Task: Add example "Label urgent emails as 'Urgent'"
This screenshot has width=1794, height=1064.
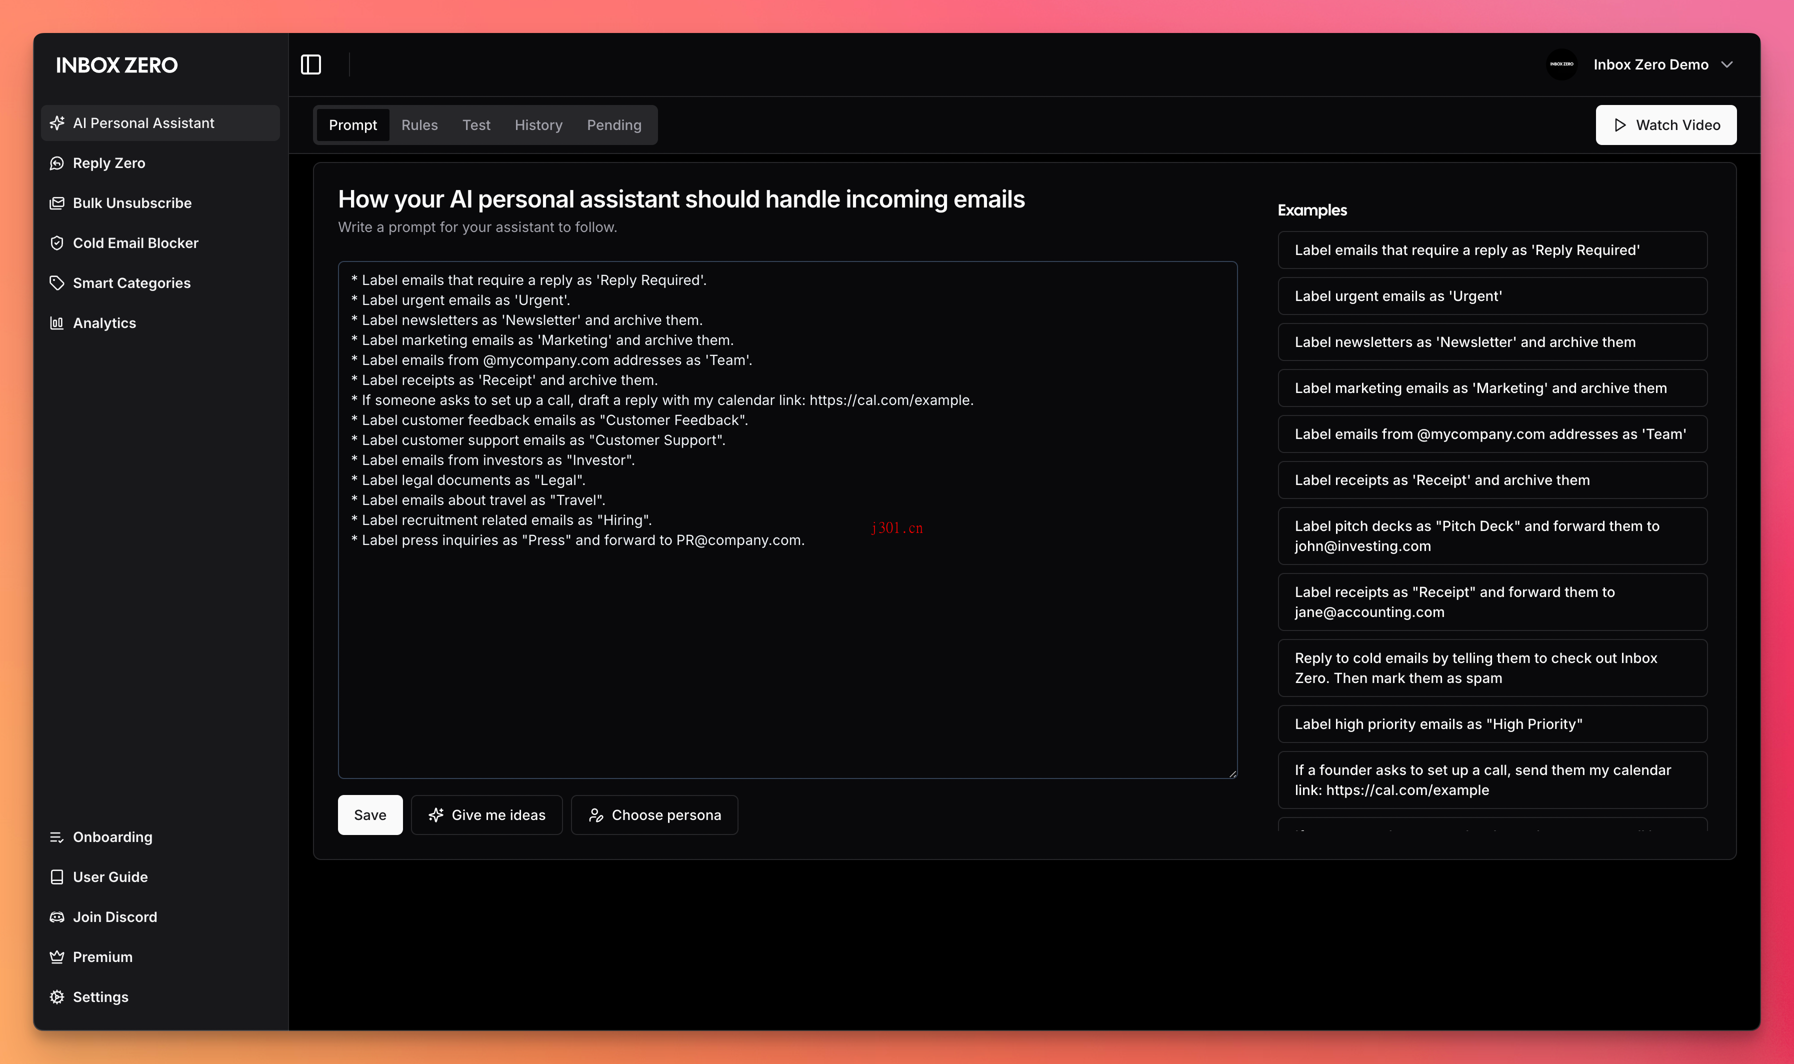Action: [x=1492, y=296]
